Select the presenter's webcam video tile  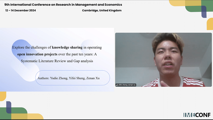click(x=163, y=60)
